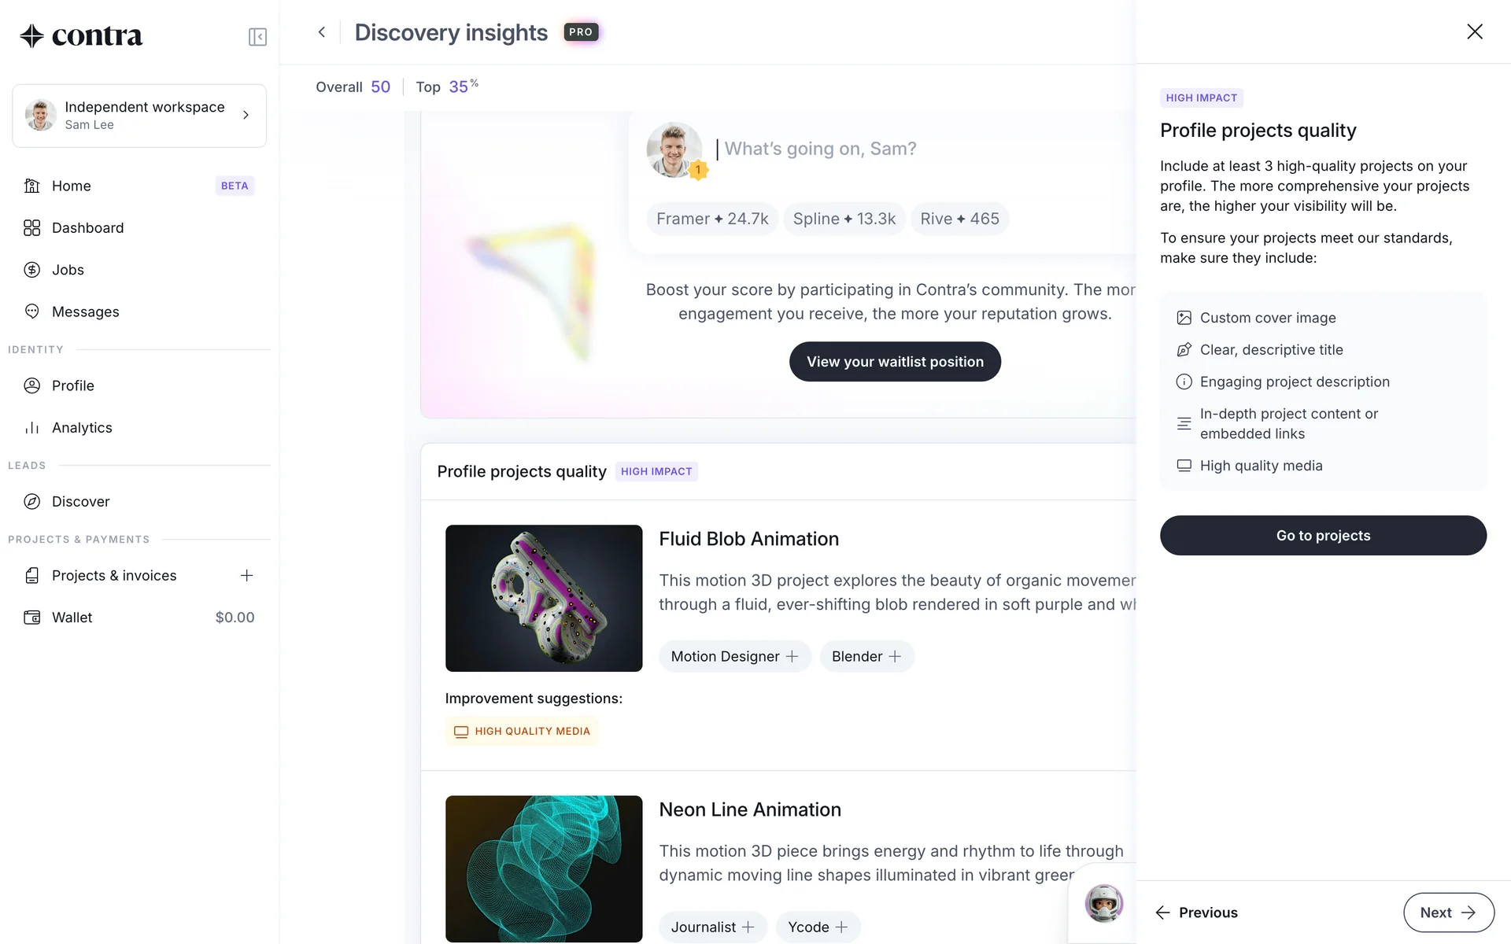The height and width of the screenshot is (944, 1511).
Task: Go to the Previous insight
Action: pyautogui.click(x=1196, y=913)
